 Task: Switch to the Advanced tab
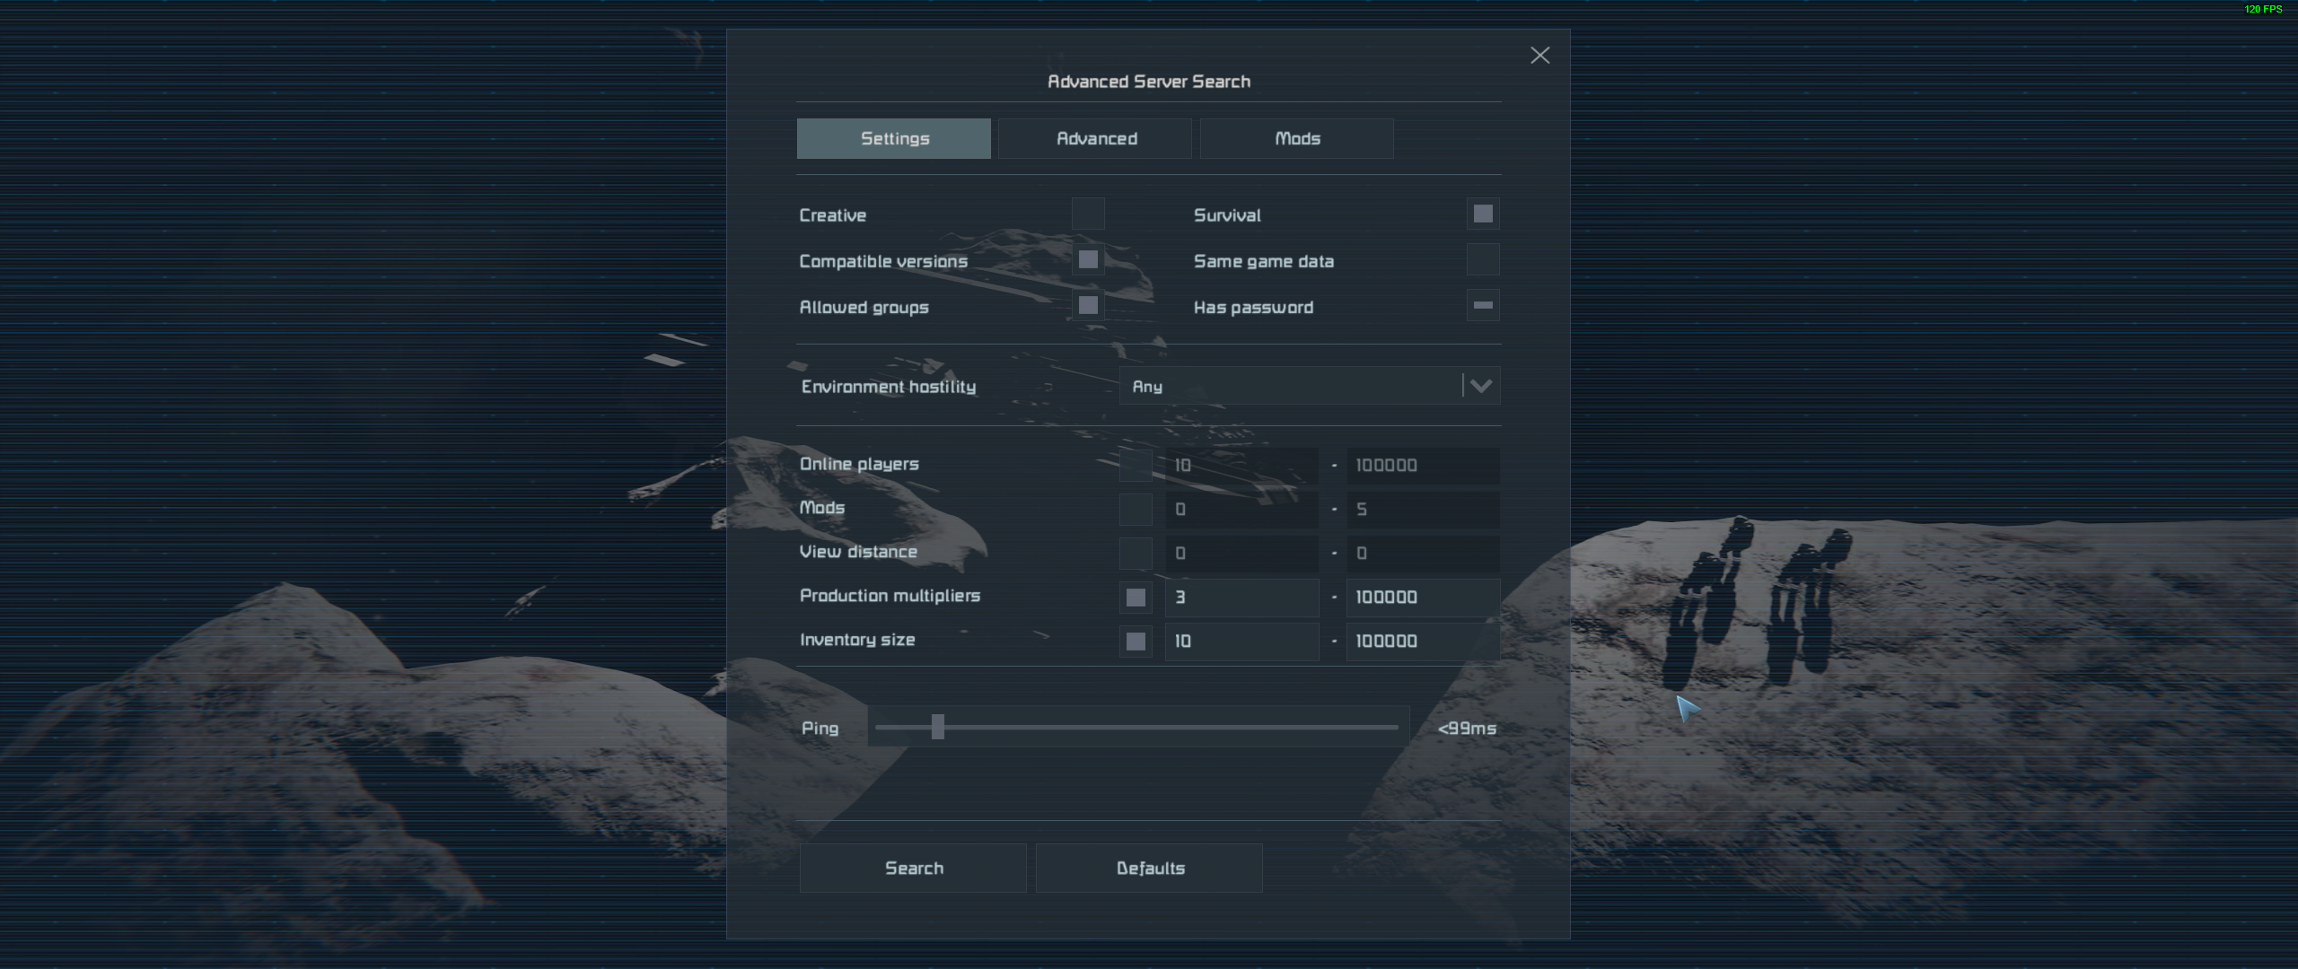coord(1095,139)
